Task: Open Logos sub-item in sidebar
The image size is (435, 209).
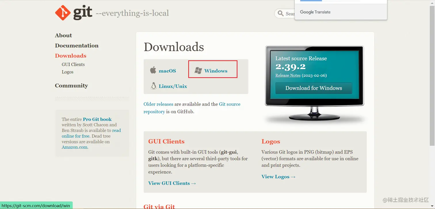Action: click(x=67, y=72)
